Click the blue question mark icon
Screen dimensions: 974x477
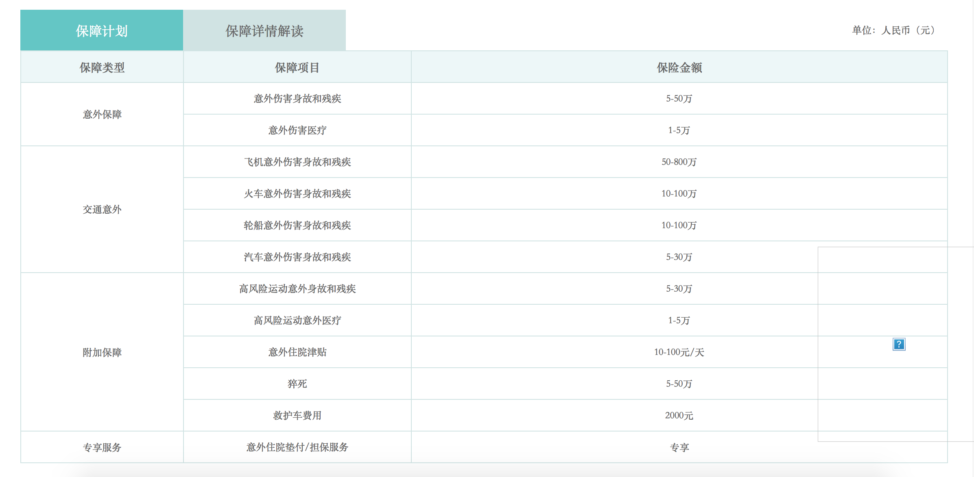[x=899, y=345]
